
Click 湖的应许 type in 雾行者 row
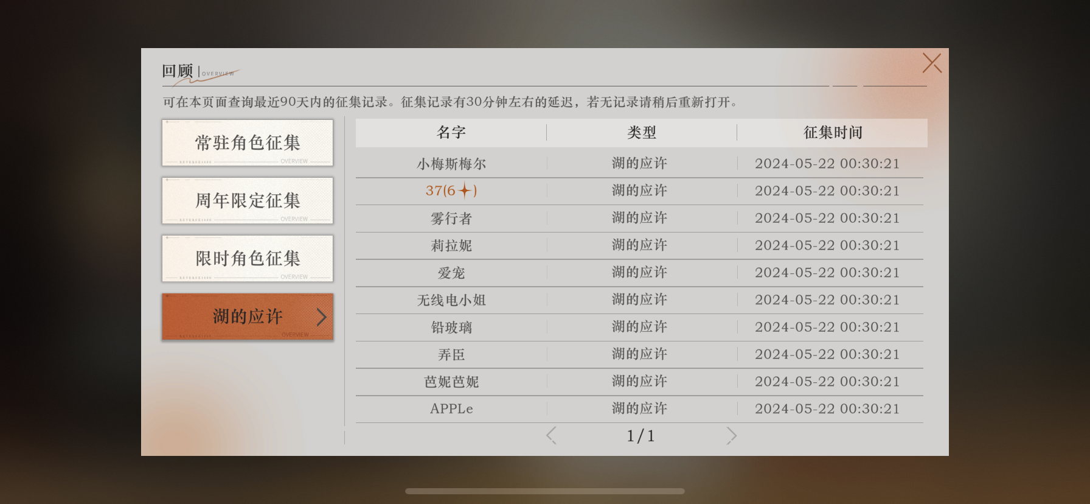coord(639,218)
